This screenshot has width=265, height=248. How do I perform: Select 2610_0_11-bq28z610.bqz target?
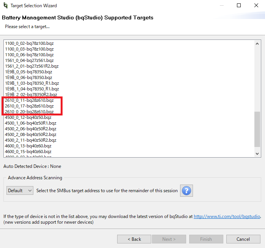click(x=29, y=100)
